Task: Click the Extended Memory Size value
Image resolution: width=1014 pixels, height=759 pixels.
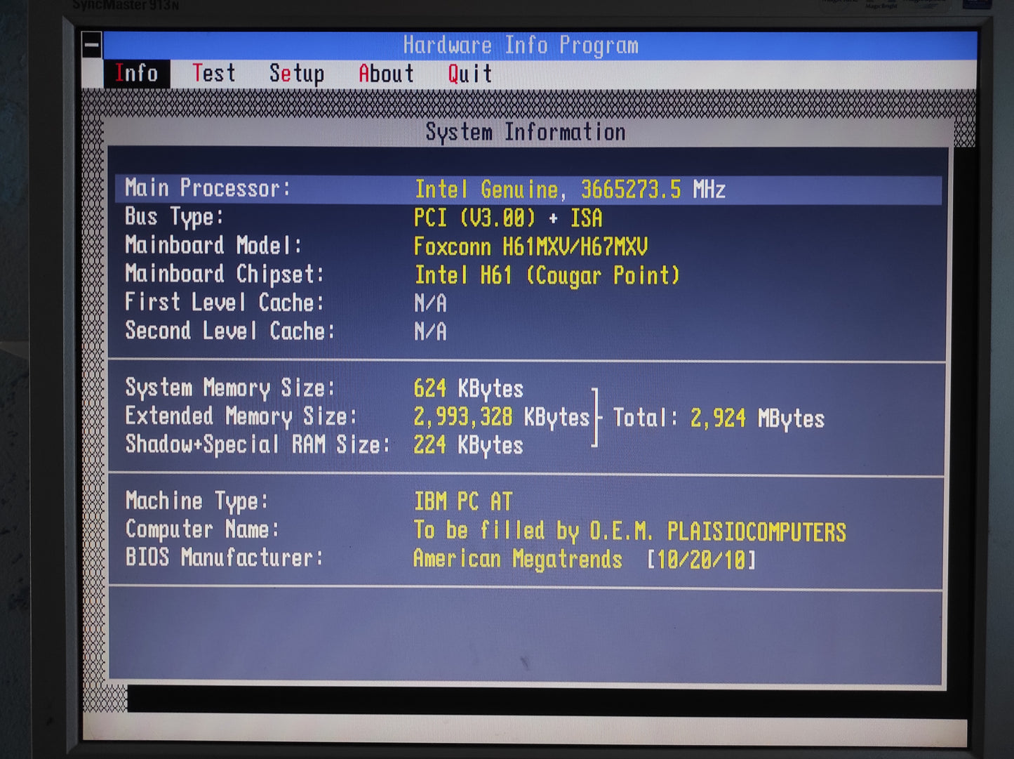Action: [501, 417]
